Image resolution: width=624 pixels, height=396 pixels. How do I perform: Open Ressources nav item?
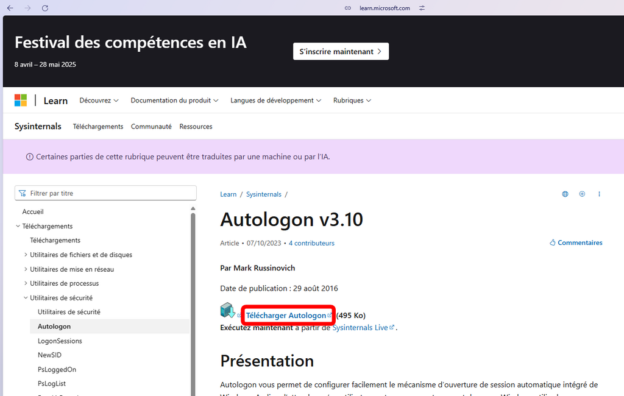click(196, 127)
